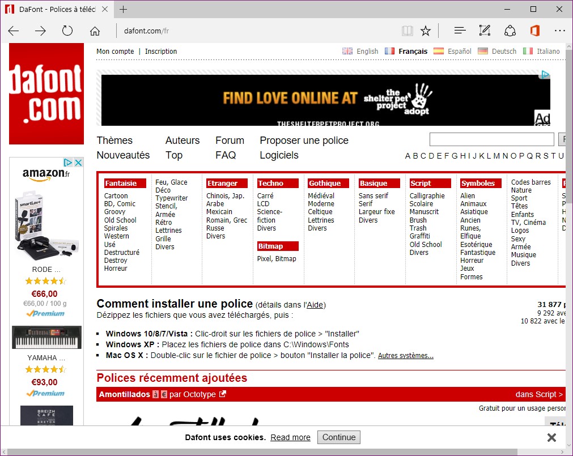Image resolution: width=573 pixels, height=456 pixels.
Task: Open browser More actions ellipsis menu
Action: [560, 31]
